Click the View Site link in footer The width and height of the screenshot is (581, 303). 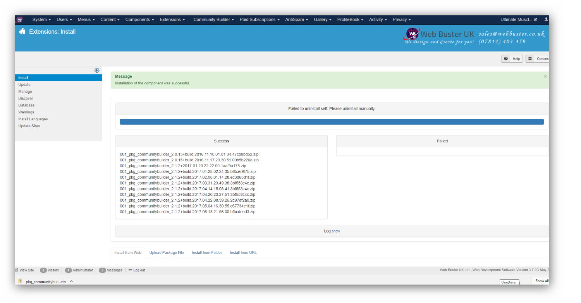[x=24, y=270]
